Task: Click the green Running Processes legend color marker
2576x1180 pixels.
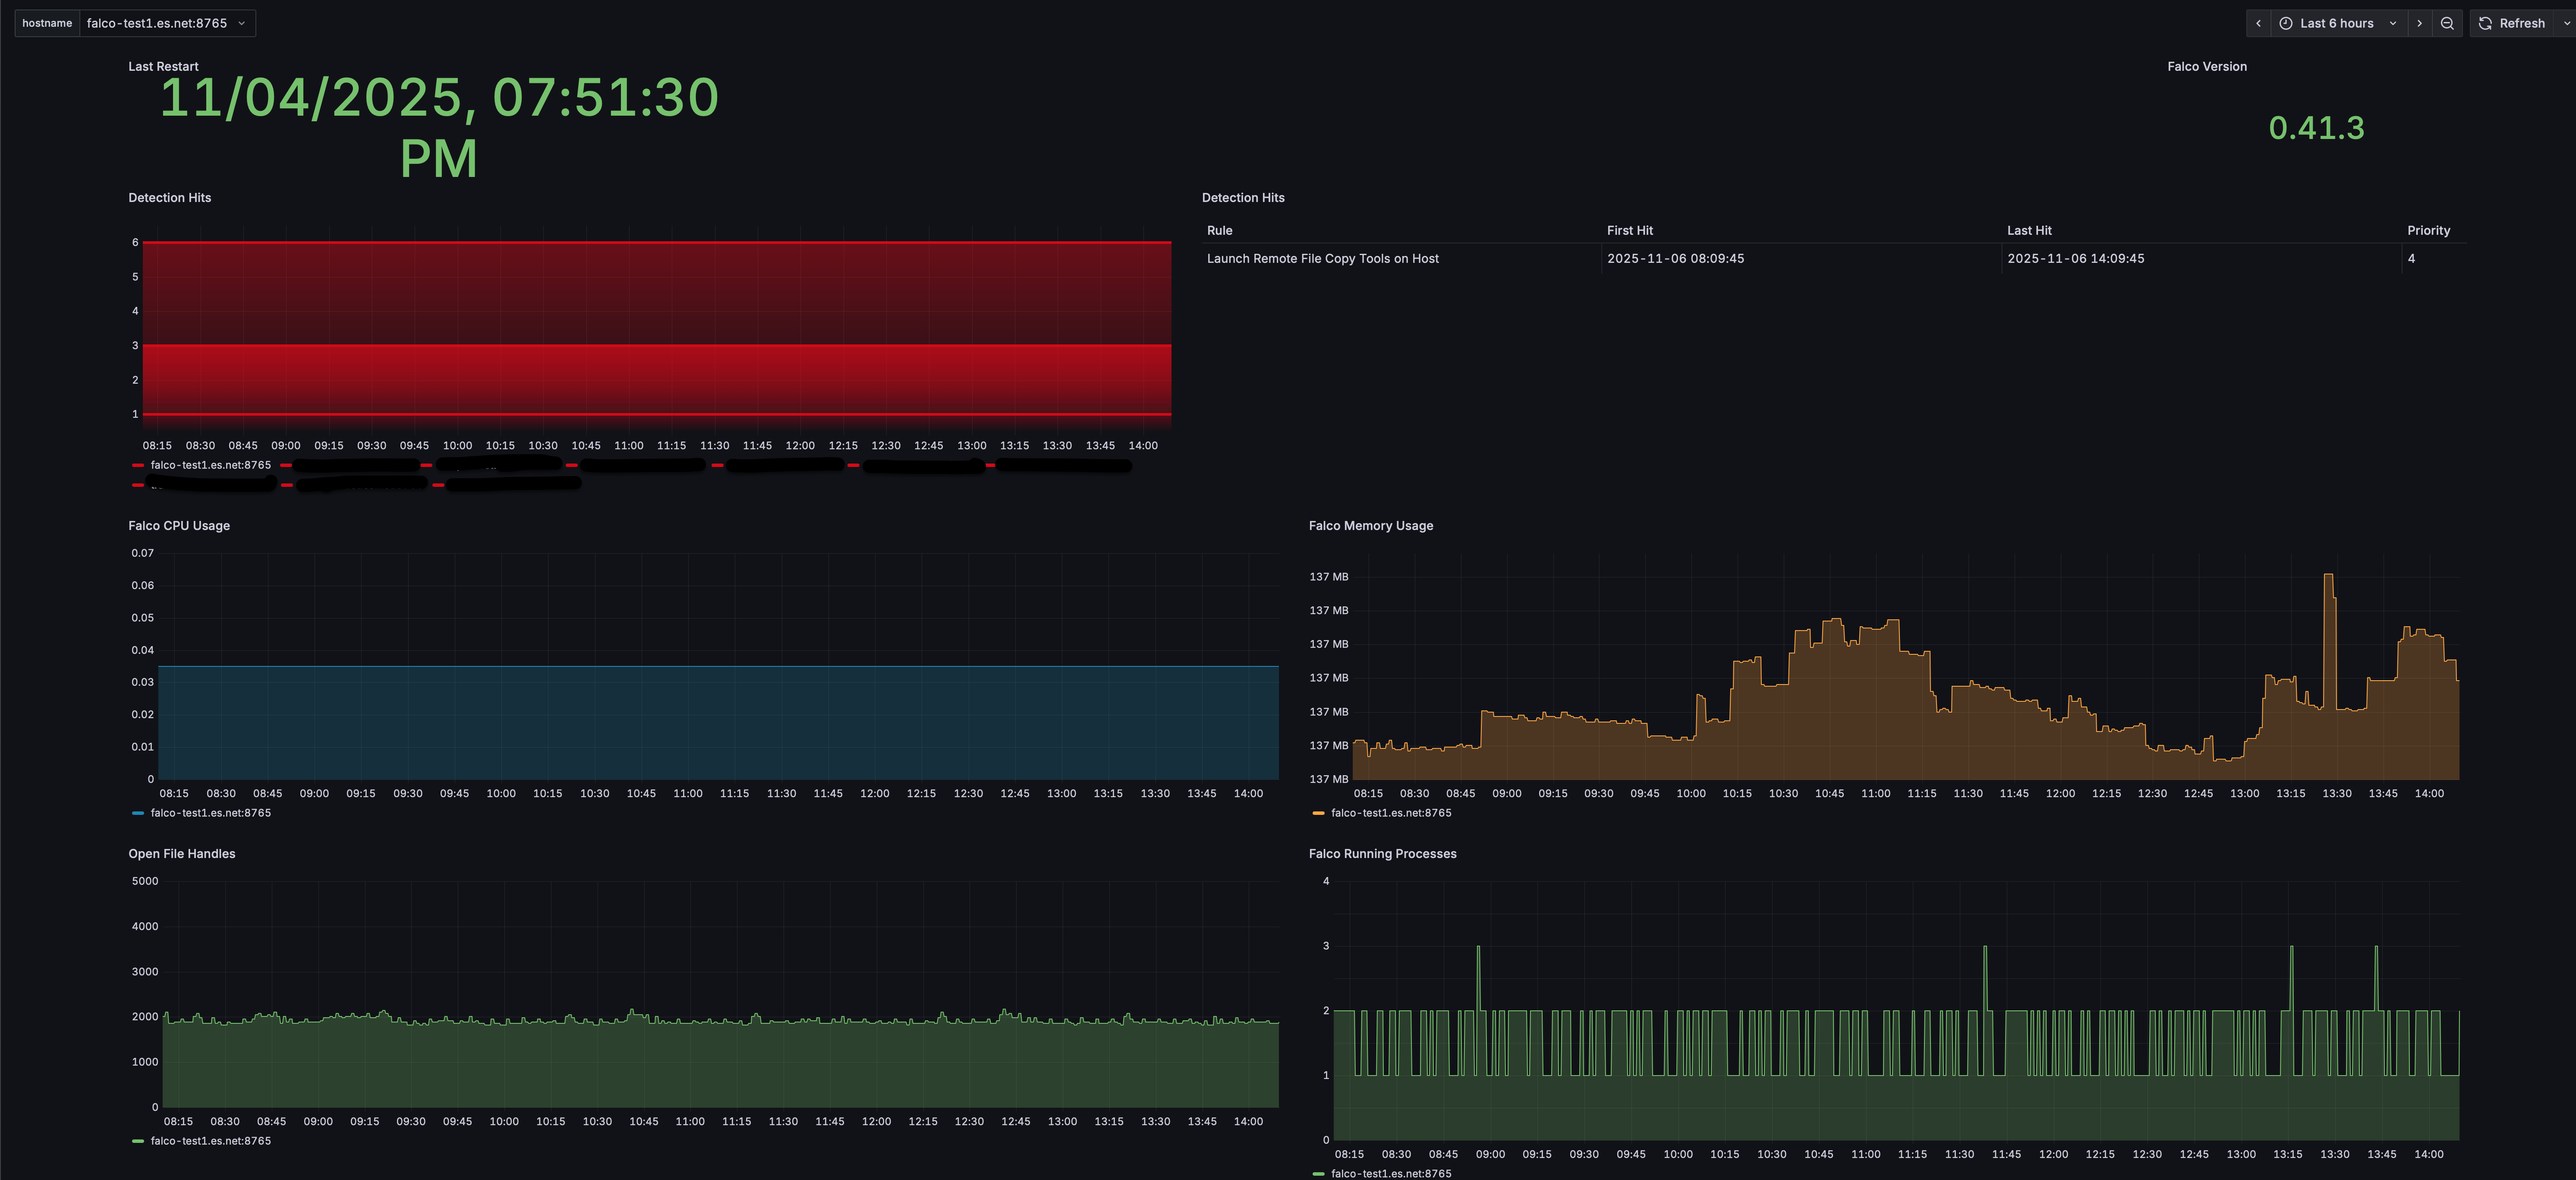Action: [1318, 1174]
